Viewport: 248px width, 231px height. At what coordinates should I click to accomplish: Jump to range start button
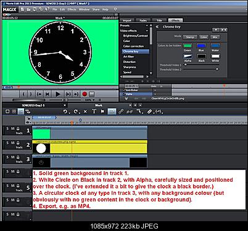39,94
